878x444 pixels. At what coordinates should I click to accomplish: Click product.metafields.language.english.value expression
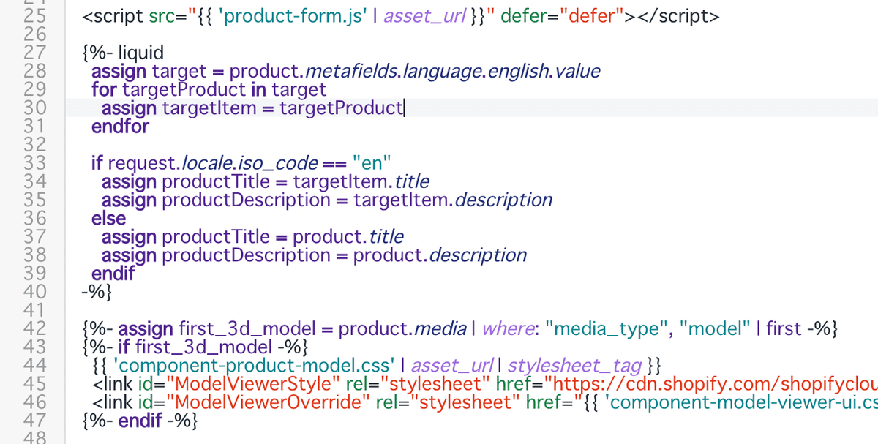(x=414, y=71)
